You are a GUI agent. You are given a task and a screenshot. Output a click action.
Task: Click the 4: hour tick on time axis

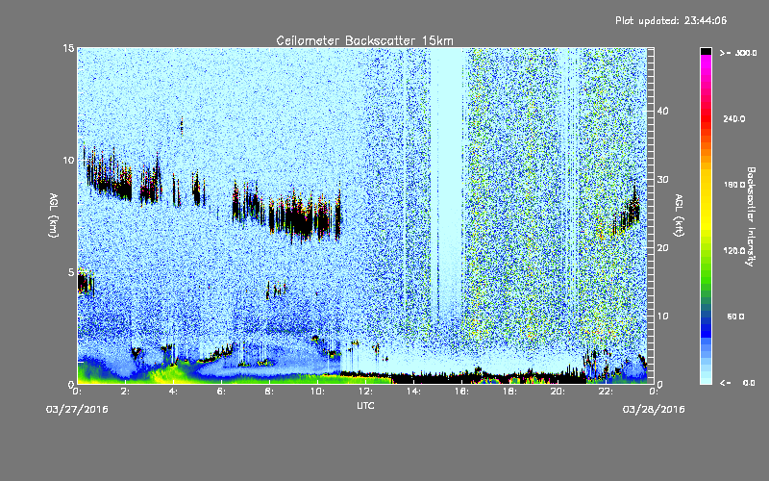coord(174,392)
